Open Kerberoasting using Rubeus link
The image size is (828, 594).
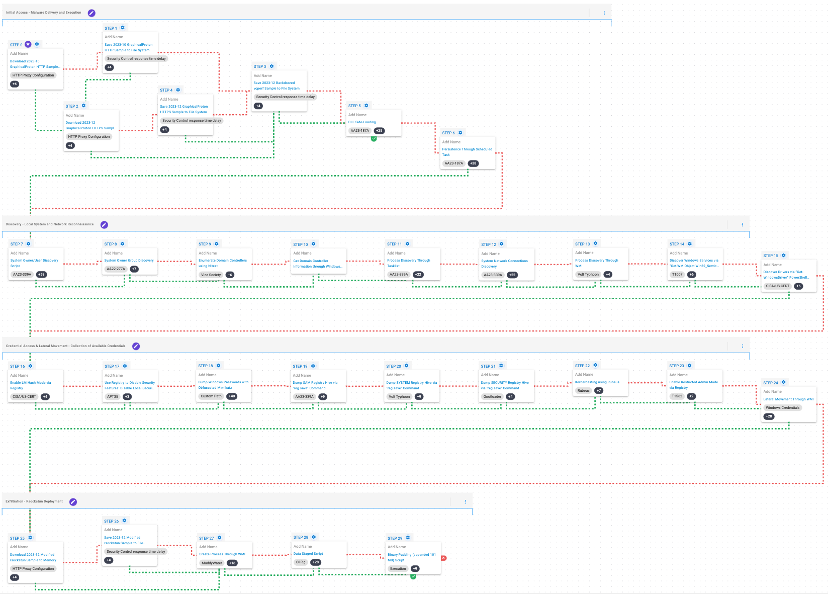pyautogui.click(x=597, y=382)
